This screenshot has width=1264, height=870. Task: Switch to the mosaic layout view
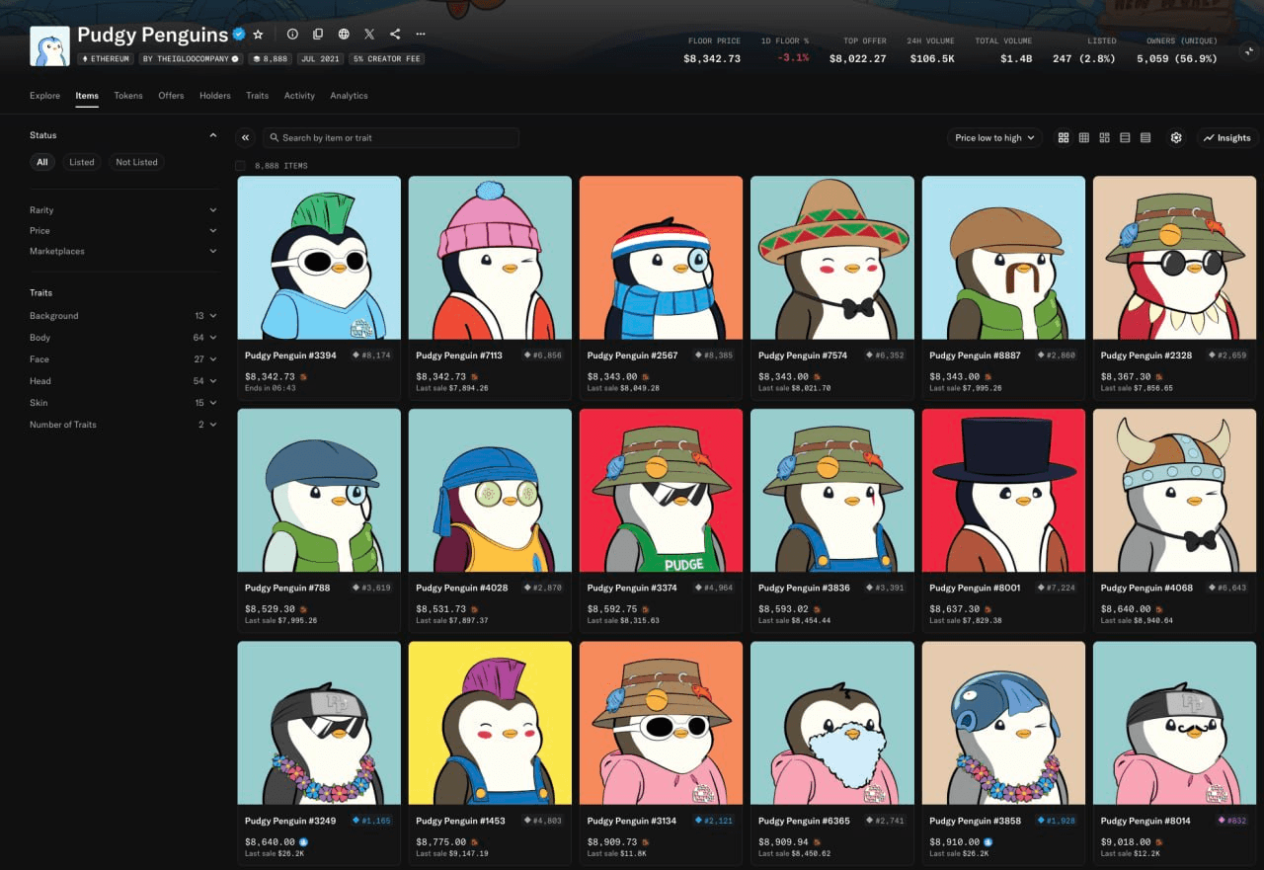click(1105, 138)
